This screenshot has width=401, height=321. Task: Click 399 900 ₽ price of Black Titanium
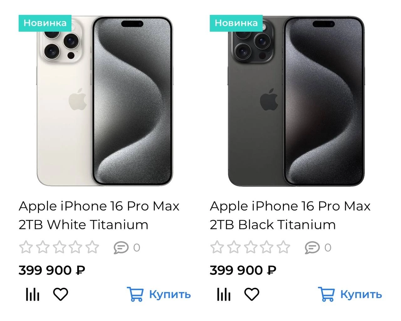pyautogui.click(x=243, y=270)
